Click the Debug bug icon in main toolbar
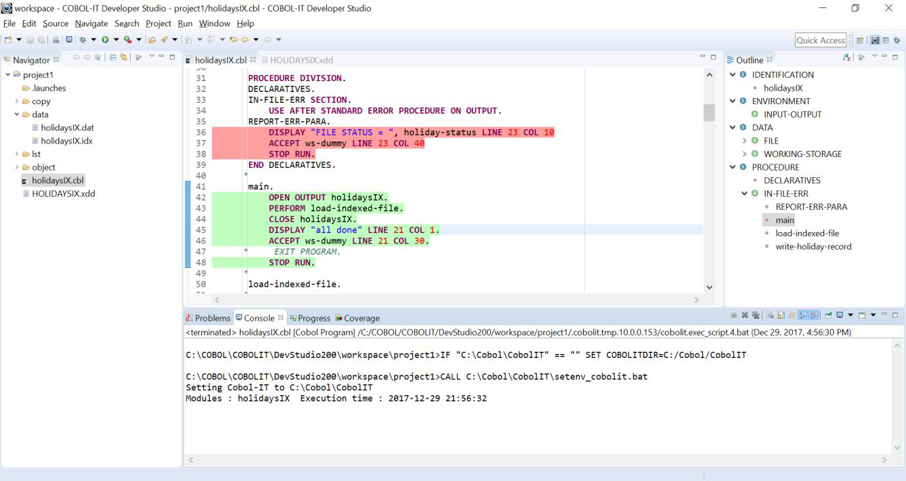Viewport: 906px width, 481px height. (x=83, y=40)
